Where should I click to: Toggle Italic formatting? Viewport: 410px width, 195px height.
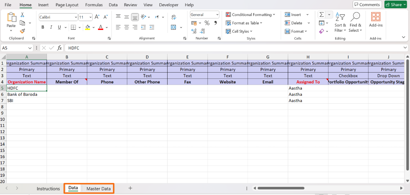pos(51,27)
